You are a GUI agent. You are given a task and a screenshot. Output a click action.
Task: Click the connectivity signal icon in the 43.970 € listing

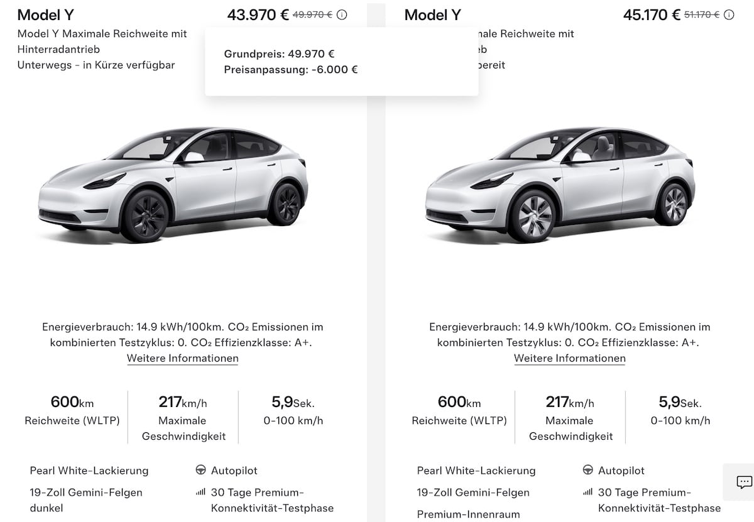point(201,492)
